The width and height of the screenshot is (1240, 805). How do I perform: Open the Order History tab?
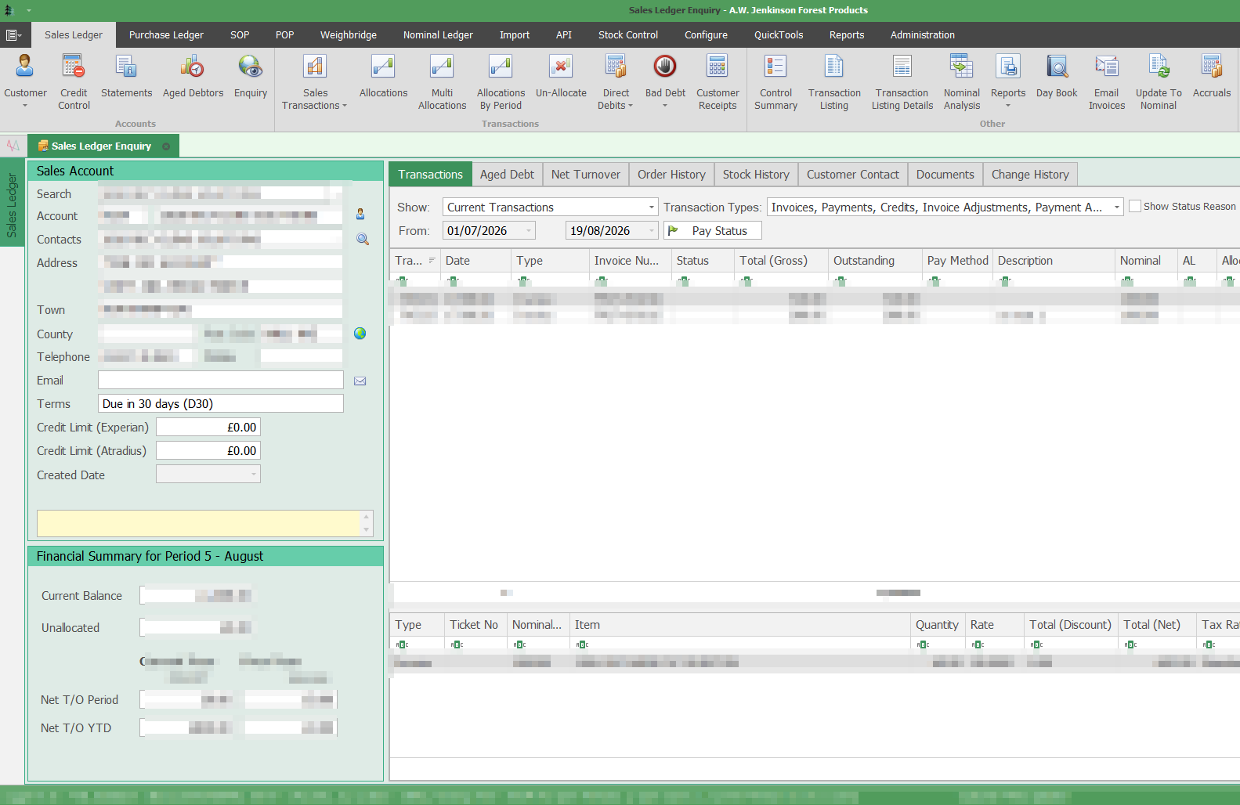point(671,175)
